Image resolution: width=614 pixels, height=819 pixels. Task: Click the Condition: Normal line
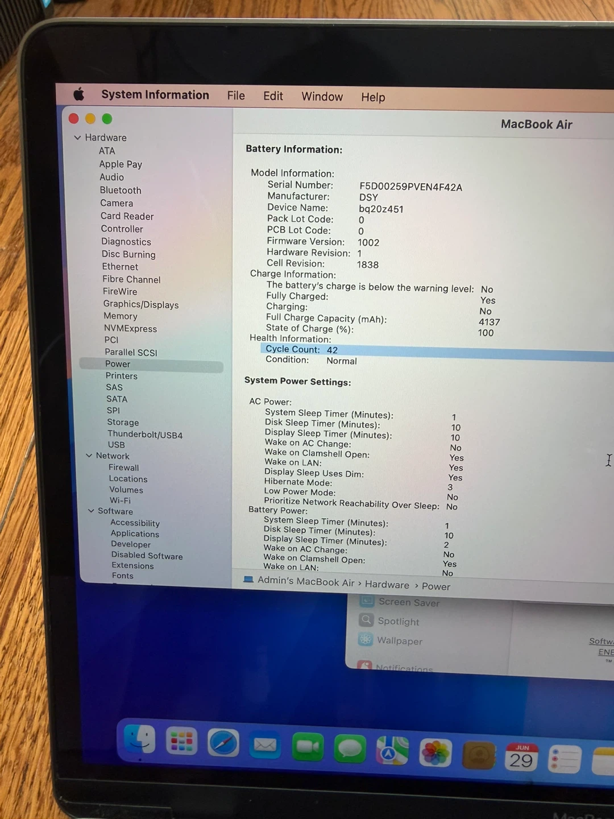311,360
